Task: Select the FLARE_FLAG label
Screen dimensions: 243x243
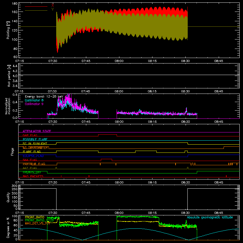Action: click(x=32, y=152)
